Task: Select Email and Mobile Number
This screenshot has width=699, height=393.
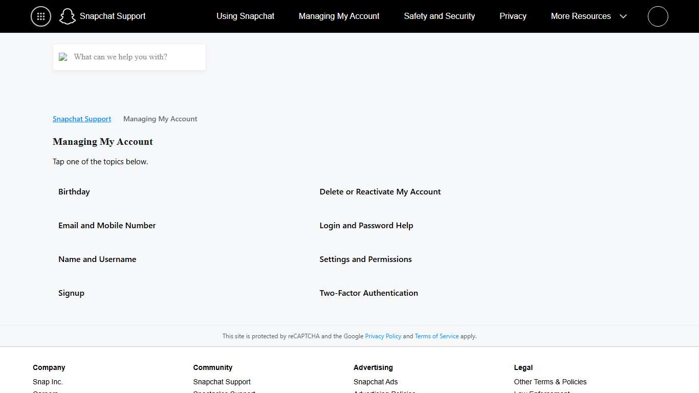Action: click(x=107, y=225)
